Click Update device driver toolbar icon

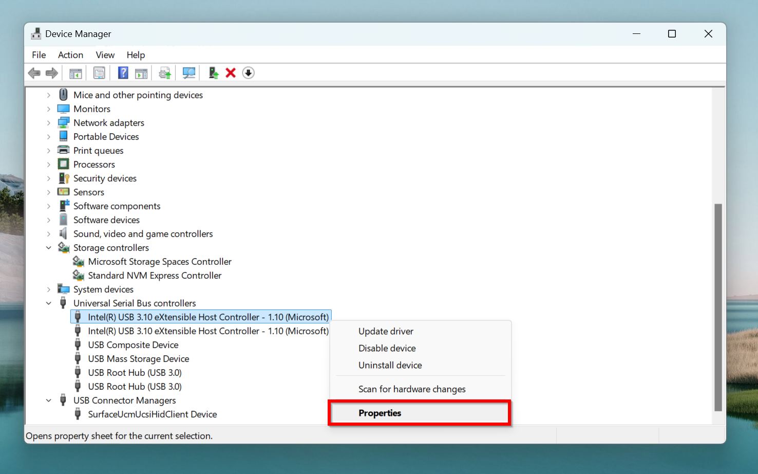165,73
